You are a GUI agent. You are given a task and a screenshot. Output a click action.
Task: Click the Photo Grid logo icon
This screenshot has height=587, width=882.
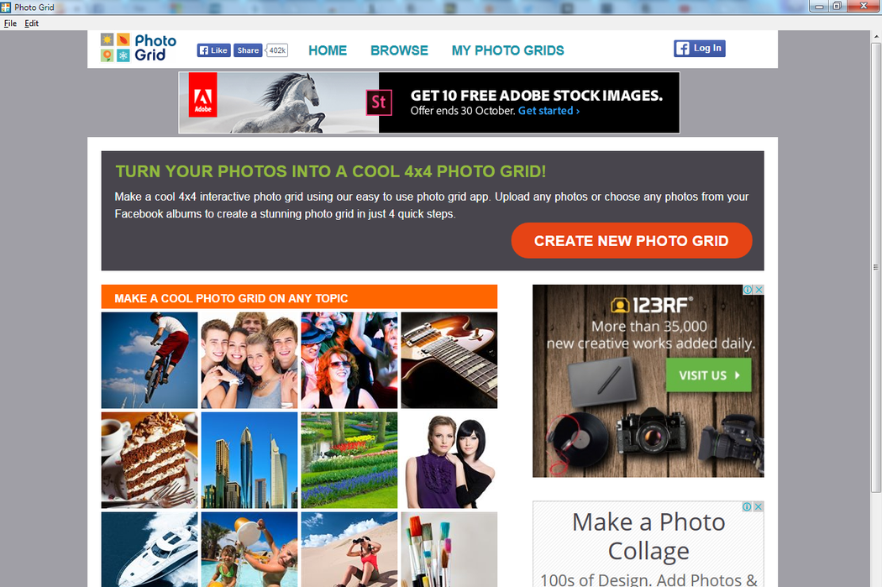(115, 48)
